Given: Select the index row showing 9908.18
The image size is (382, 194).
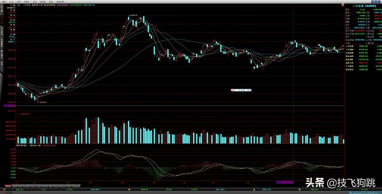Looking at the screenshot, I should pyautogui.click(x=363, y=56).
